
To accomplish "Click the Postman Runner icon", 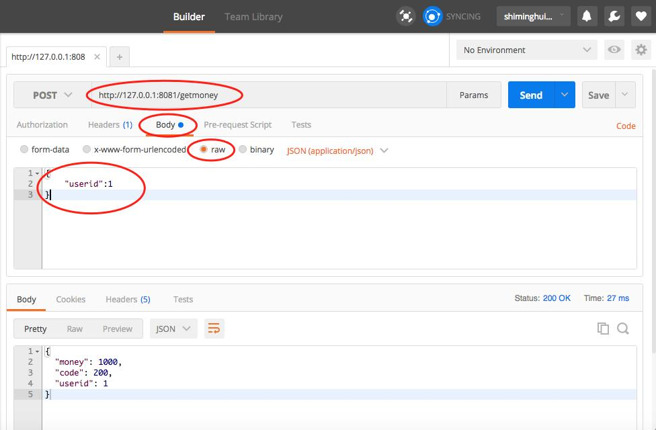I will point(406,16).
